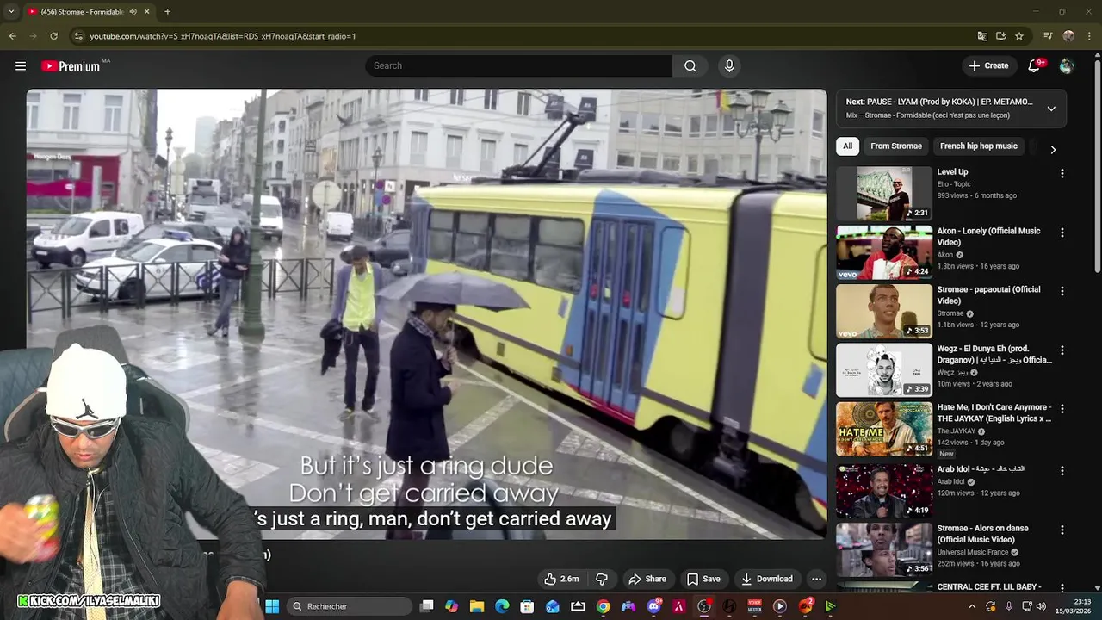This screenshot has width=1102, height=620.
Task: Open Microsoft Edge from the taskbar
Action: 502,607
